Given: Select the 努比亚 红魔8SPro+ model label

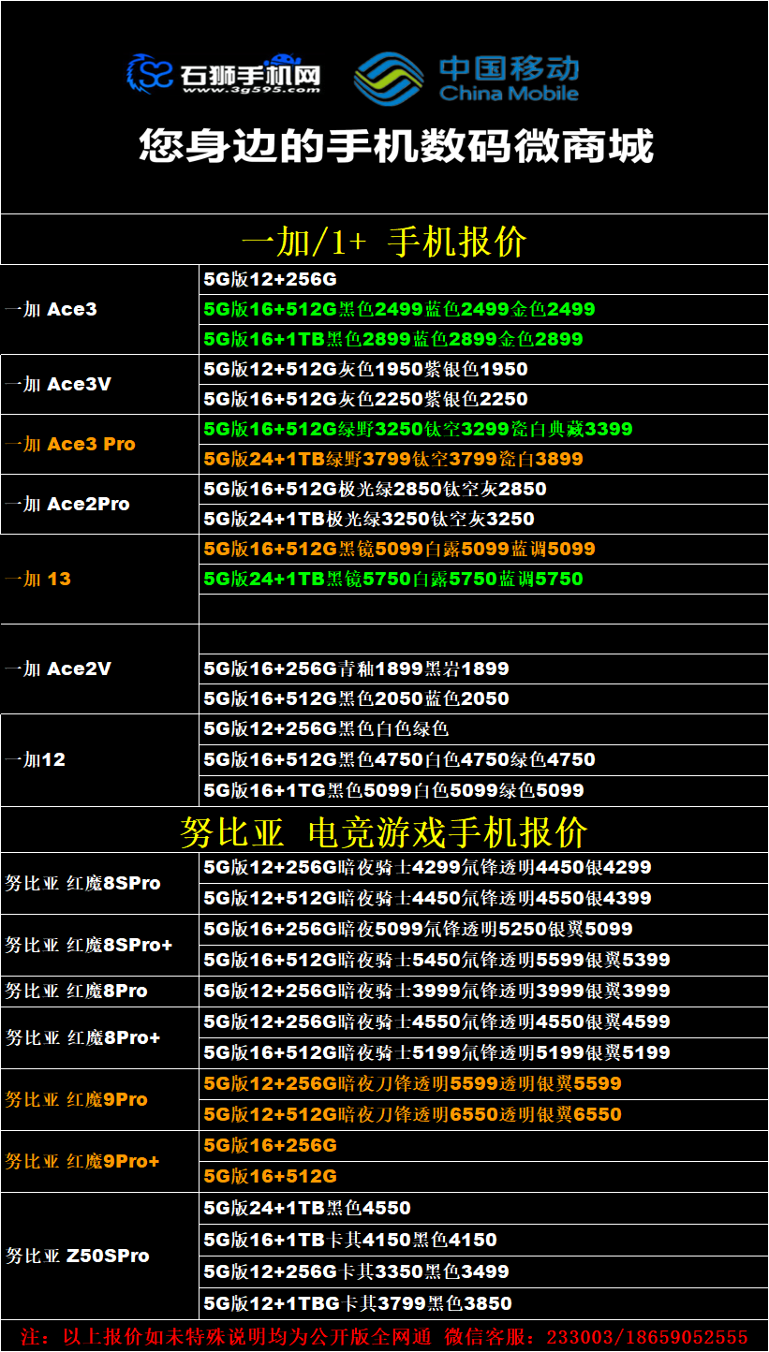Looking at the screenshot, I should click(x=89, y=945).
